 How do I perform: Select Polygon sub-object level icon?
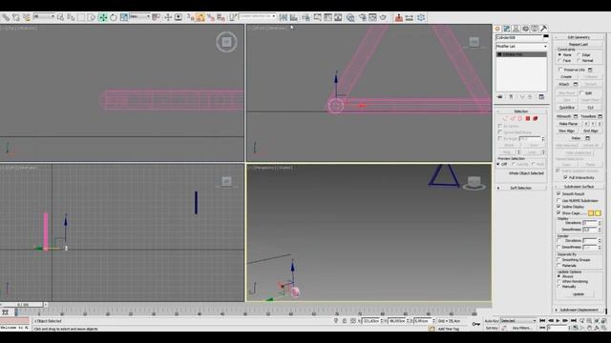coord(528,118)
